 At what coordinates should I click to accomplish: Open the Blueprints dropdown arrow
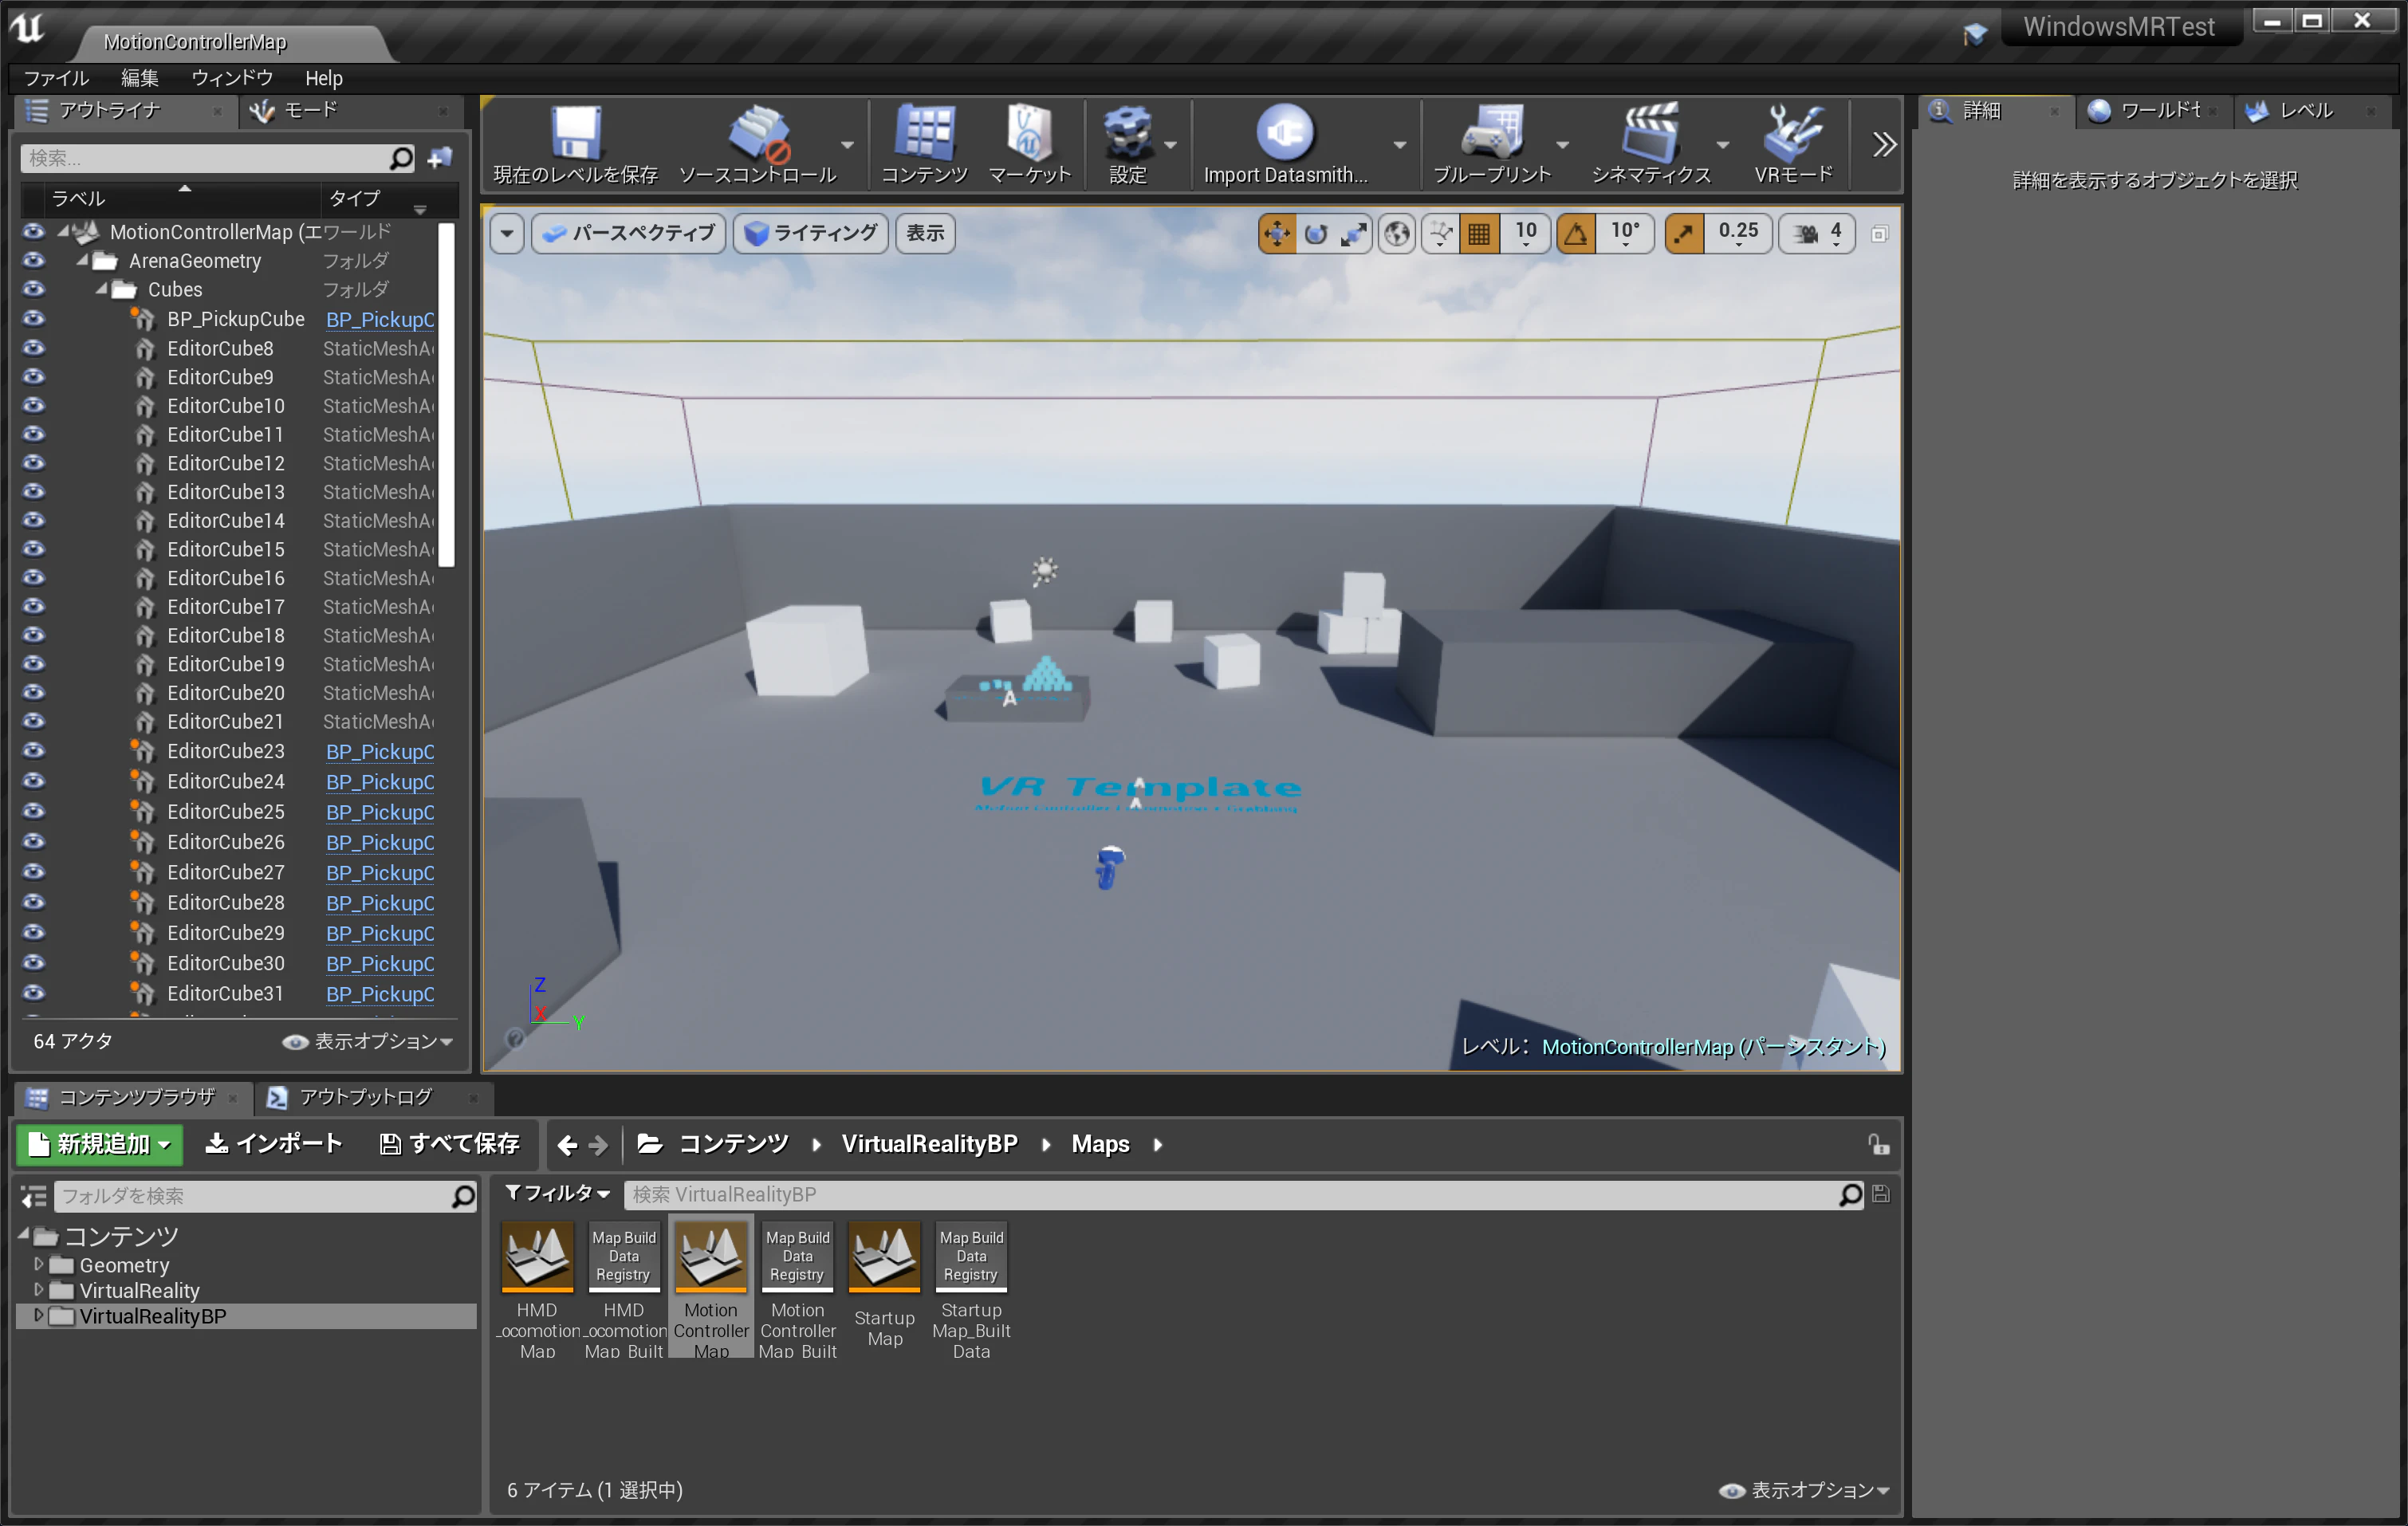click(x=1562, y=146)
